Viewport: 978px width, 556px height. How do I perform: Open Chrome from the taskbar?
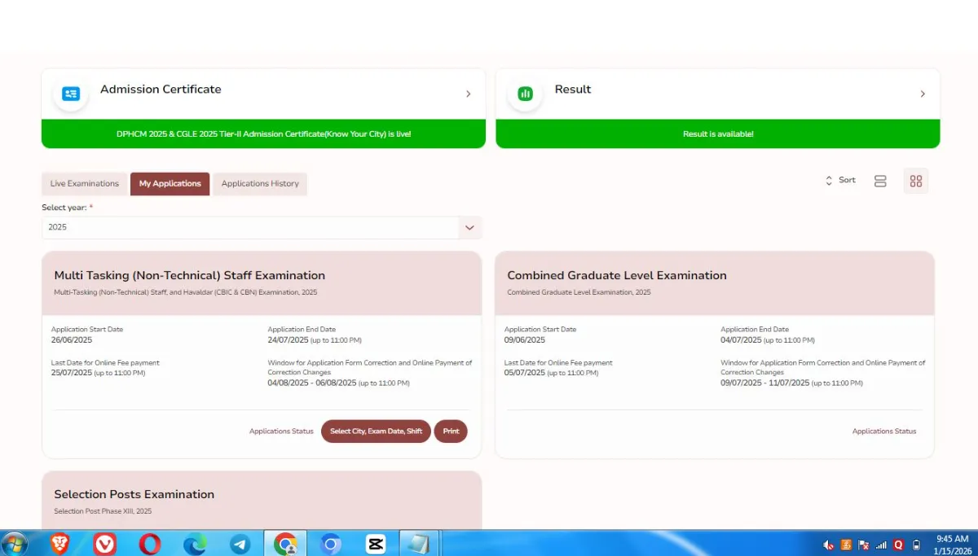click(284, 543)
